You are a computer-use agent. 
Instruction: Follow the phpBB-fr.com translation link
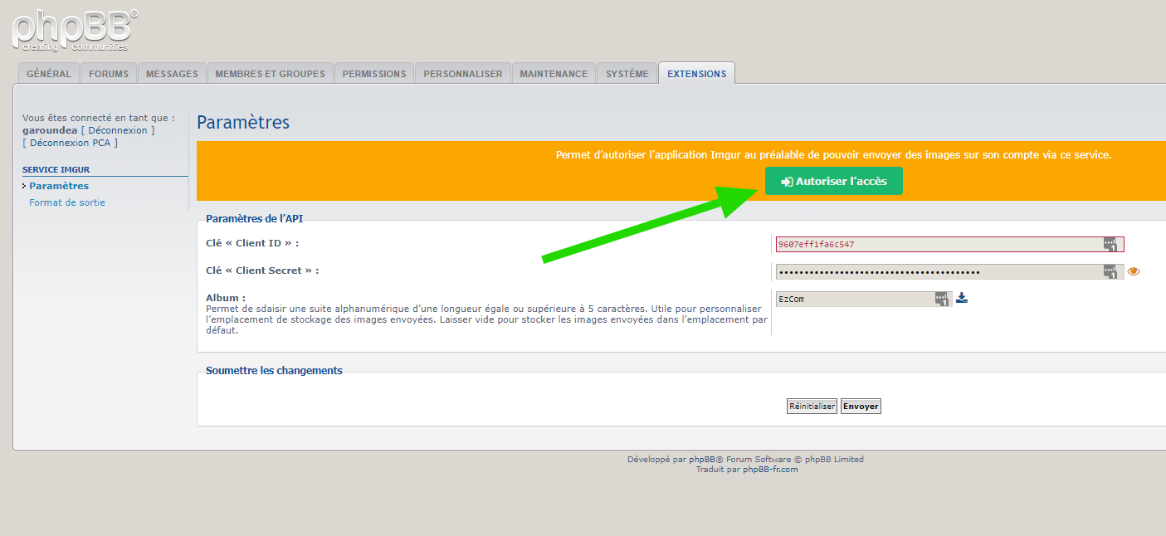point(770,470)
